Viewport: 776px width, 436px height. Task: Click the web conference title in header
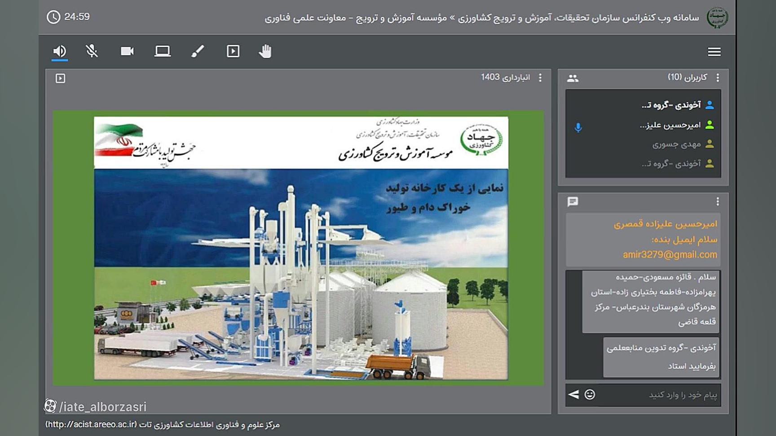[x=481, y=18]
